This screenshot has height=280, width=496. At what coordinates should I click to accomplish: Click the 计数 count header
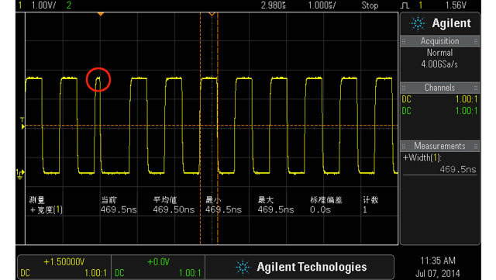click(x=370, y=200)
